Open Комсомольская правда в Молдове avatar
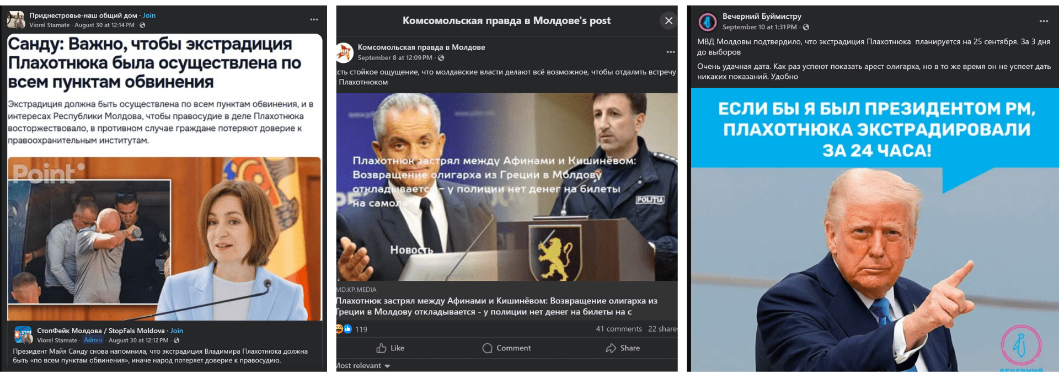This screenshot has height=373, width=1059. (344, 52)
